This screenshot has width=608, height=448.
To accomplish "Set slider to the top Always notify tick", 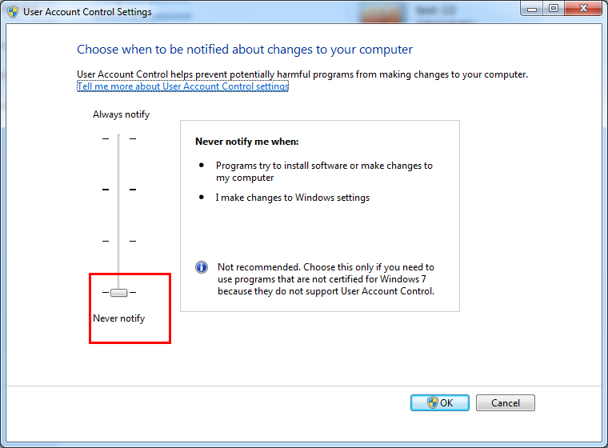I will [x=118, y=138].
